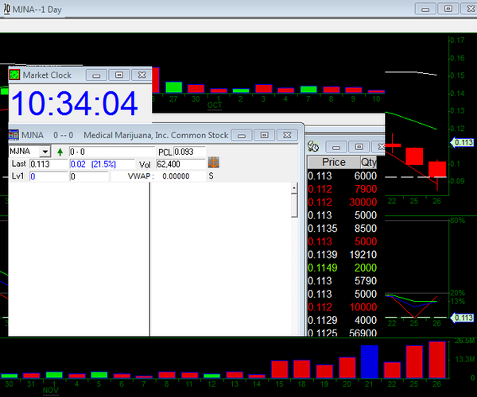Viewport: 477px width, 397px height.
Task: Click the PCL value field
Action: 189,151
